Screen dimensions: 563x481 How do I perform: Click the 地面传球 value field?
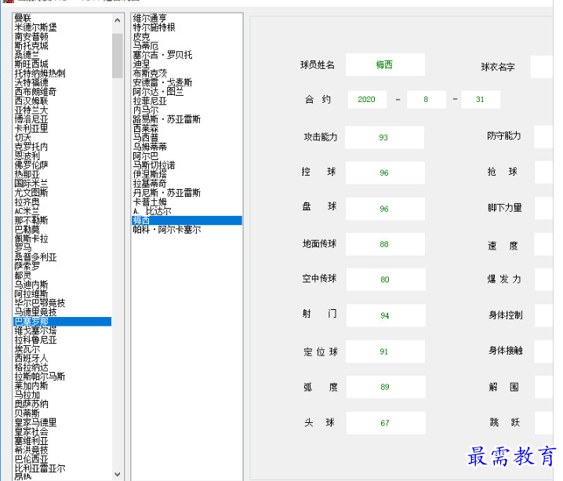point(385,244)
